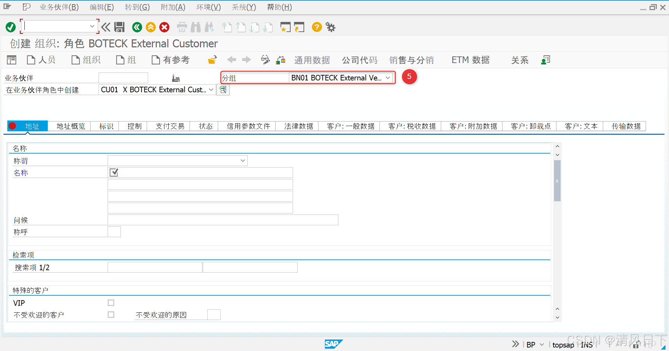Check the 不受欢迎的客户 checkbox
This screenshot has width=669, height=351.
pyautogui.click(x=111, y=314)
